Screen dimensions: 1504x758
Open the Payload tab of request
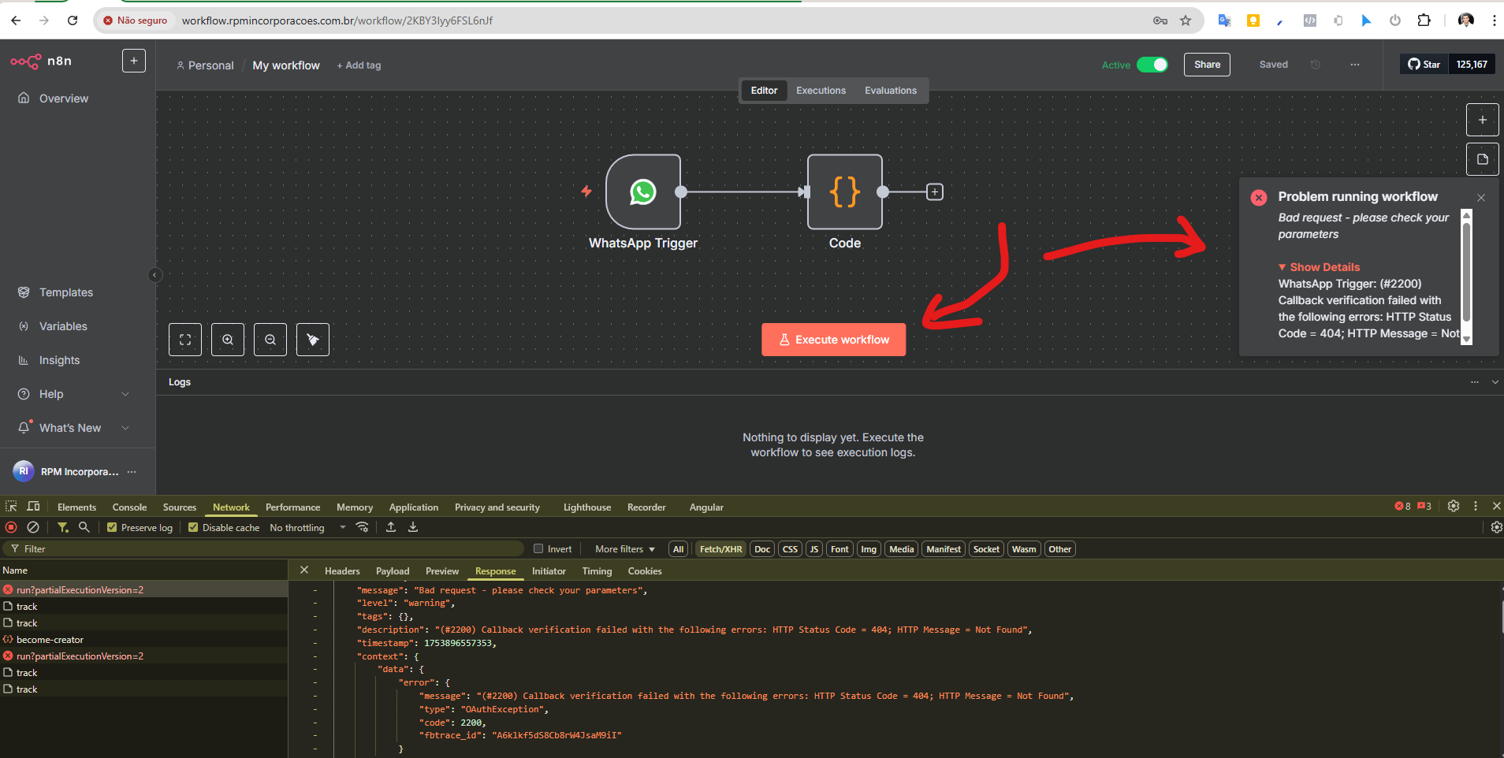393,570
